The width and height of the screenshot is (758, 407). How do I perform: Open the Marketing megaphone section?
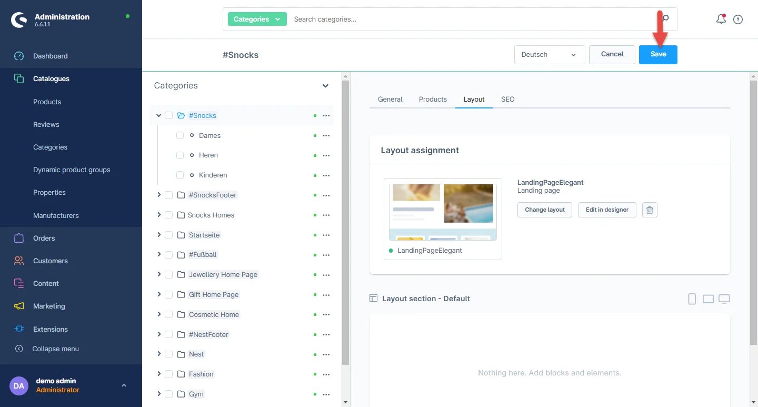(x=19, y=306)
